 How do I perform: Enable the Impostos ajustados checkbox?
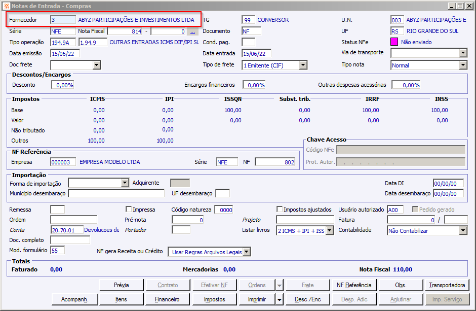(280, 209)
